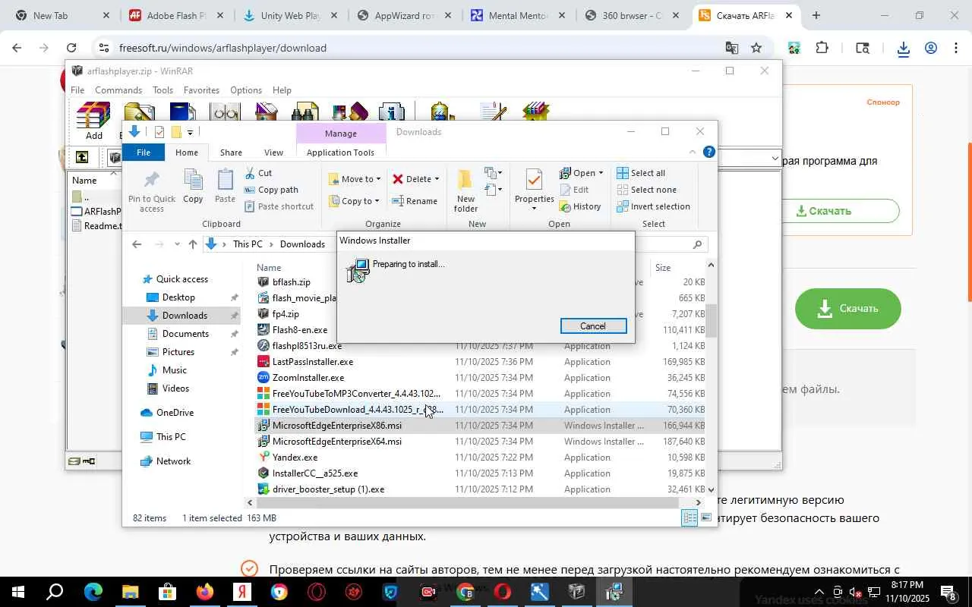The height and width of the screenshot is (607, 972).
Task: Click the Properties checkmark icon in ribbon
Action: coord(534,181)
